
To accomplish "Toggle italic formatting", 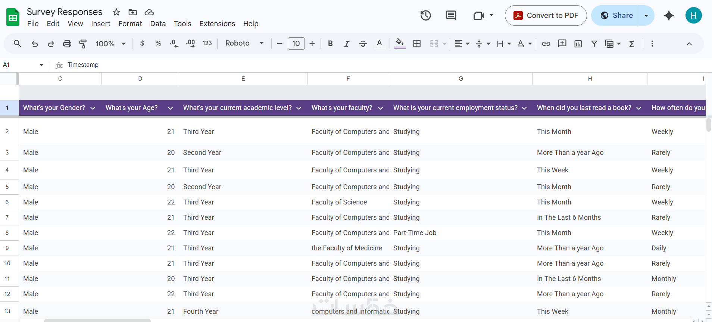I will click(x=347, y=44).
